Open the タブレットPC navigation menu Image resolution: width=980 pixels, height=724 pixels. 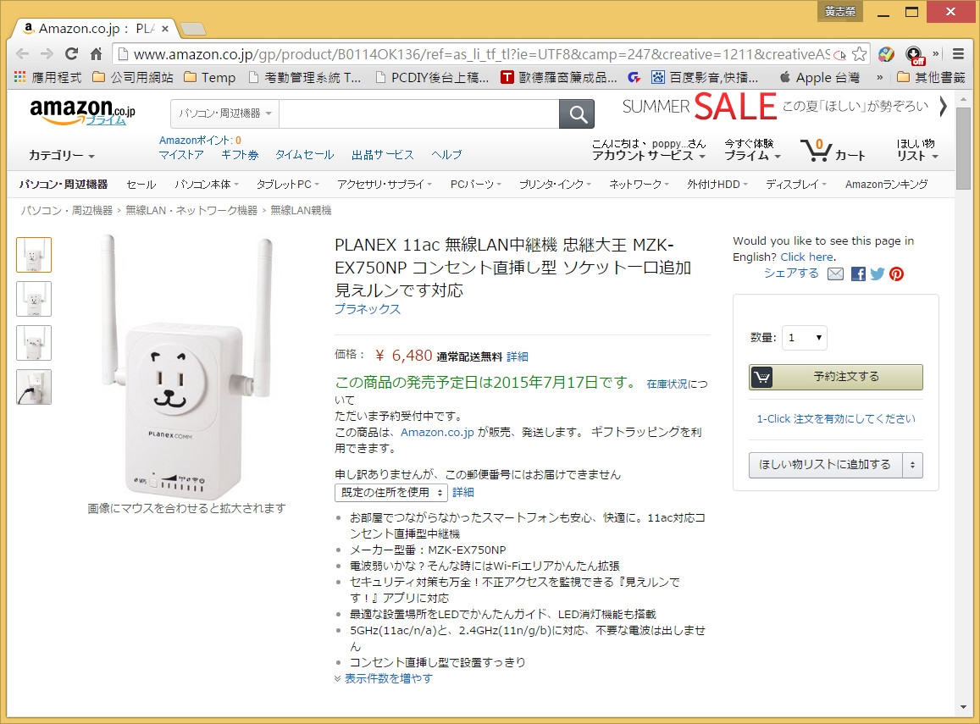click(287, 185)
